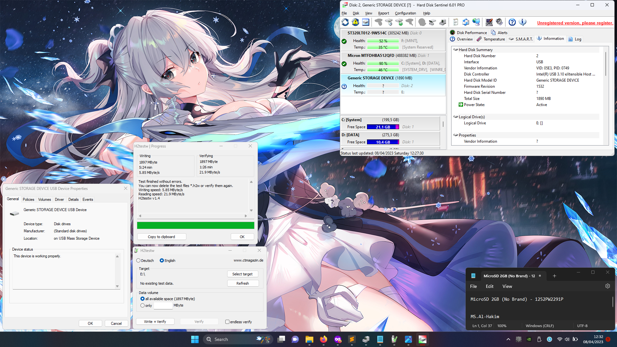617x347 pixels.
Task: Click the speaker sound toolbar icon
Action: tap(499, 22)
